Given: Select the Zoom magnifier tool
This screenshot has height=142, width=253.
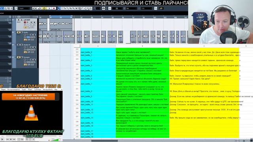Looking at the screenshot, I should [x=74, y=8].
